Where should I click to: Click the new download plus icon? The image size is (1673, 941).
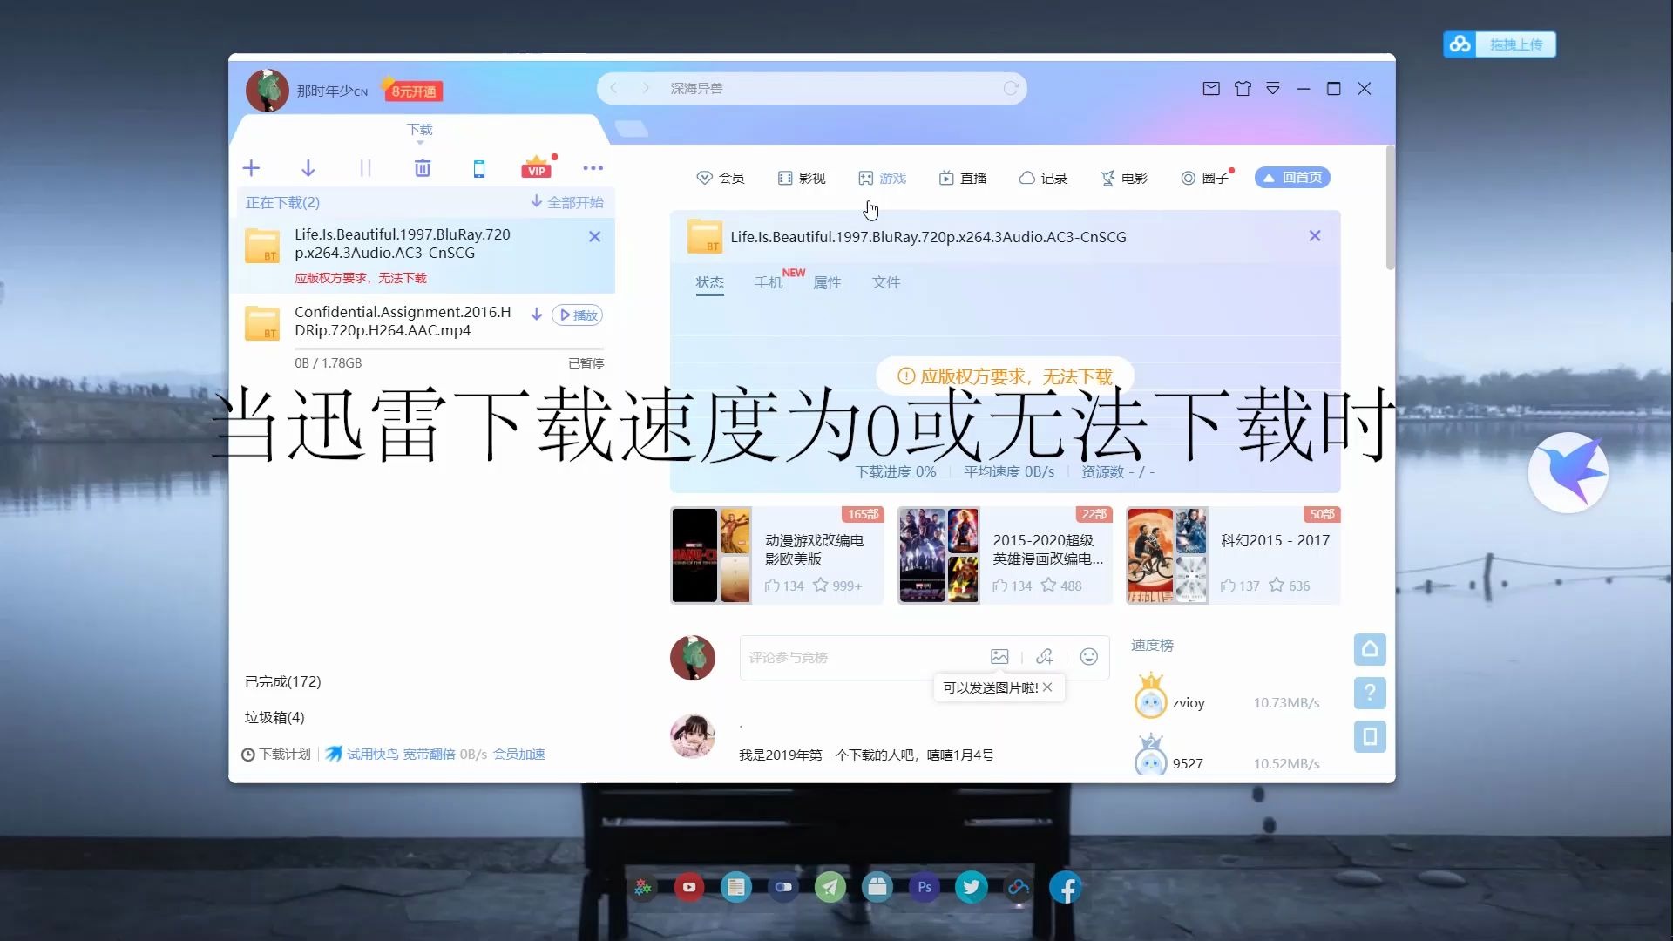tap(251, 168)
